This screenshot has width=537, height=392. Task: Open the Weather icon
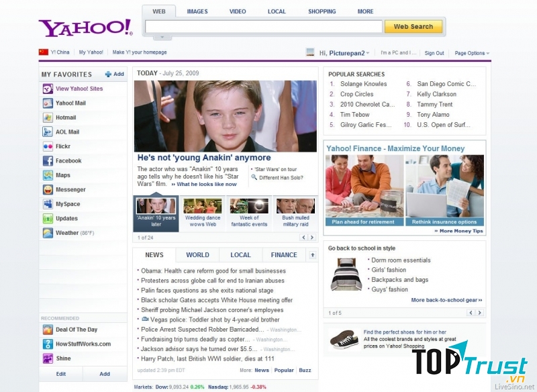coord(48,233)
